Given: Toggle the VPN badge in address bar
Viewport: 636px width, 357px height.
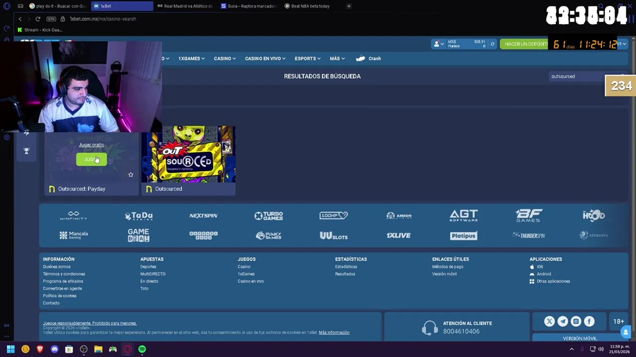Looking at the screenshot, I should (51, 19).
